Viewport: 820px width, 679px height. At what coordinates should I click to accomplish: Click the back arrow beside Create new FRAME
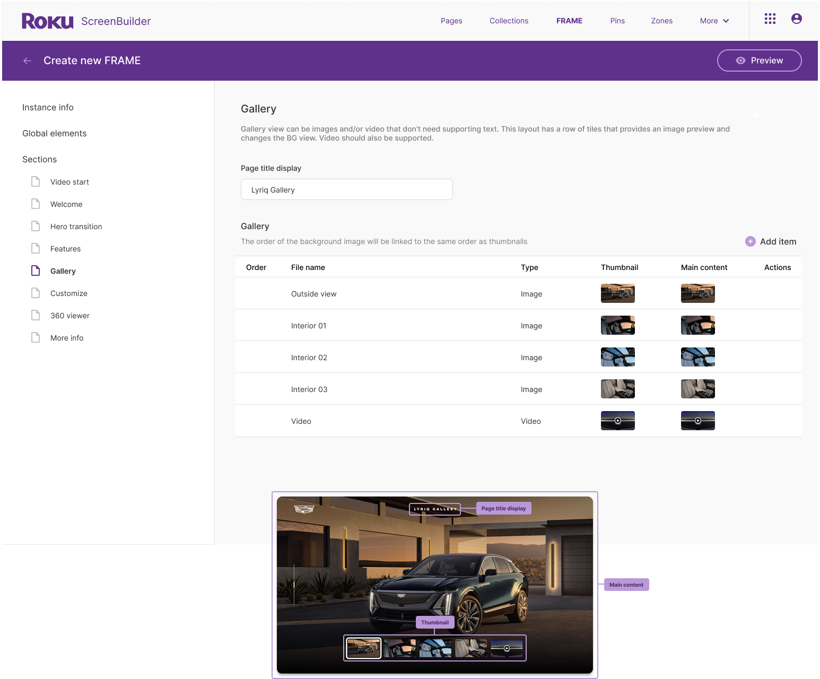point(28,61)
